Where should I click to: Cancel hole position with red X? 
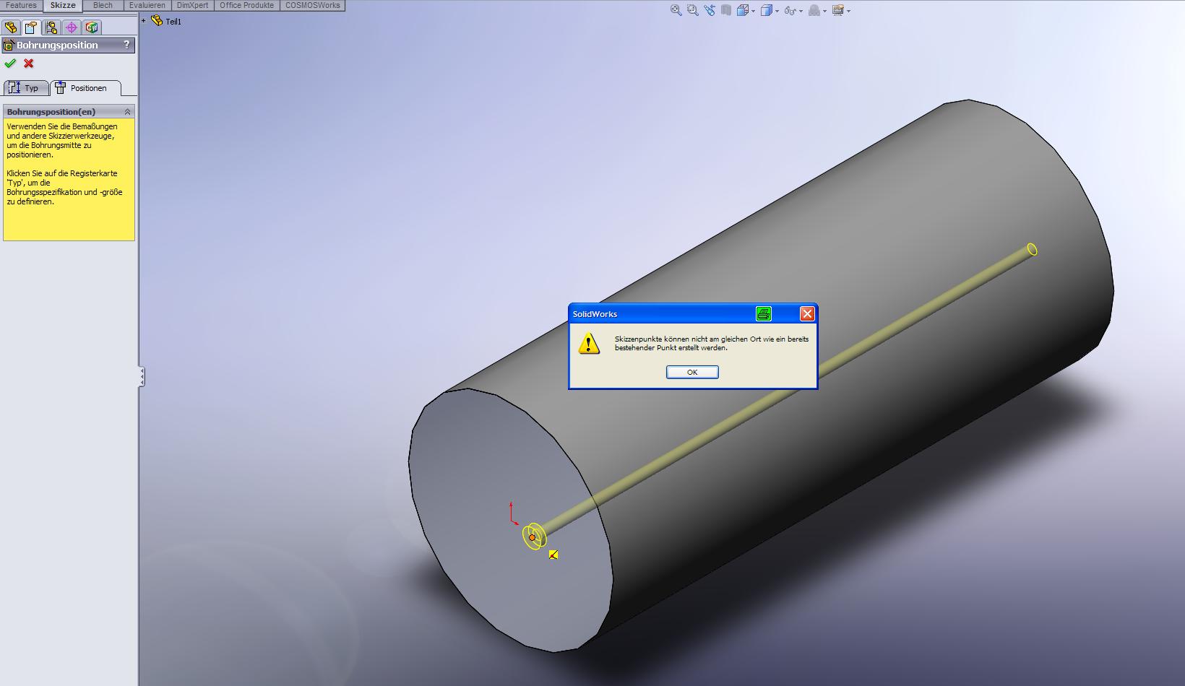click(29, 64)
